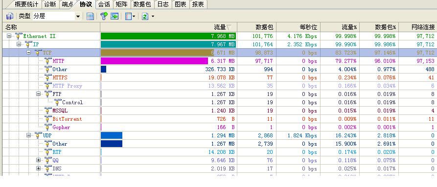The image size is (437, 187).
Task: Sort by the 每秒位 column header
Action: [298, 27]
